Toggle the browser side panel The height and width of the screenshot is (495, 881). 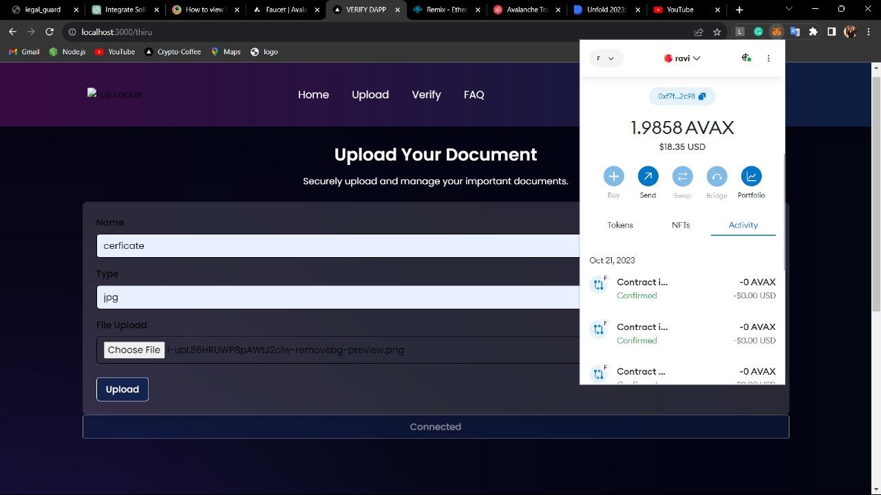831,32
